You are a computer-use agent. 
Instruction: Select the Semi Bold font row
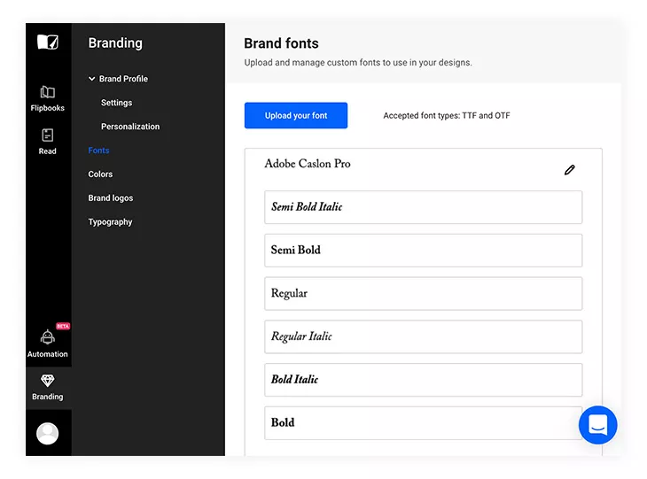(x=424, y=251)
